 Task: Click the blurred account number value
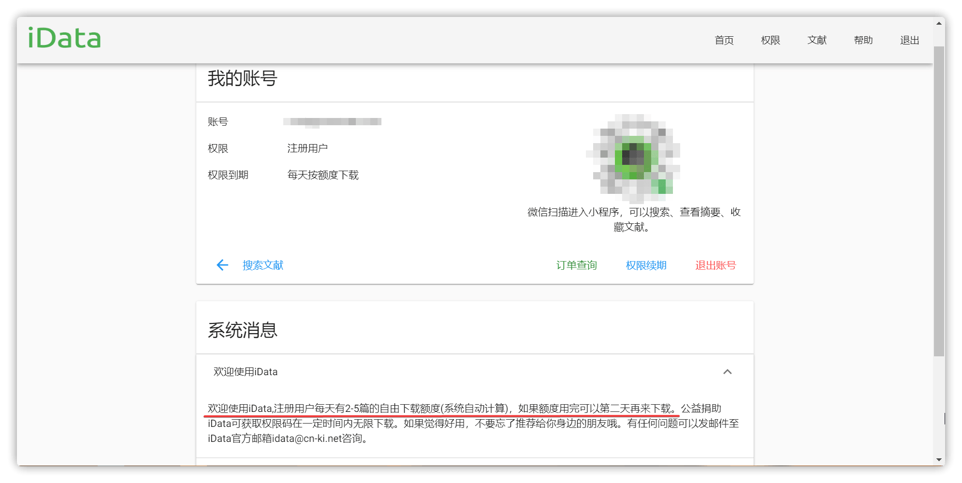coord(333,122)
